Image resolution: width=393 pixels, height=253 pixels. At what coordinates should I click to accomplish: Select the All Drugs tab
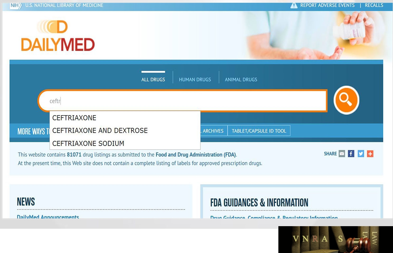click(x=153, y=80)
